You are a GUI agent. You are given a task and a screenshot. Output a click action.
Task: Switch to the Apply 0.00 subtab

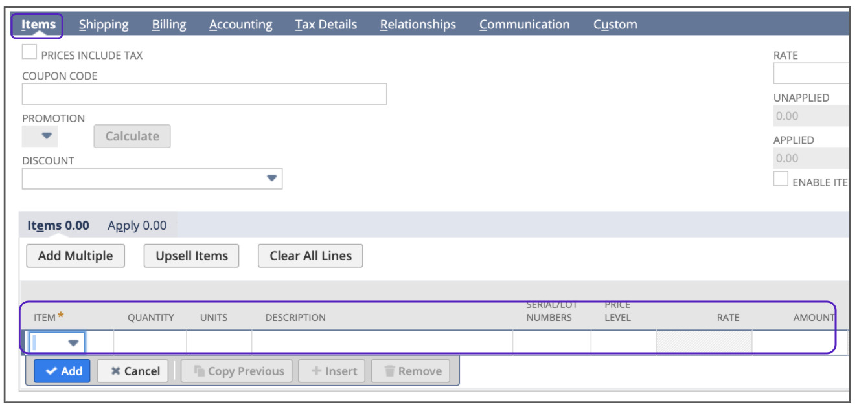[x=137, y=226]
